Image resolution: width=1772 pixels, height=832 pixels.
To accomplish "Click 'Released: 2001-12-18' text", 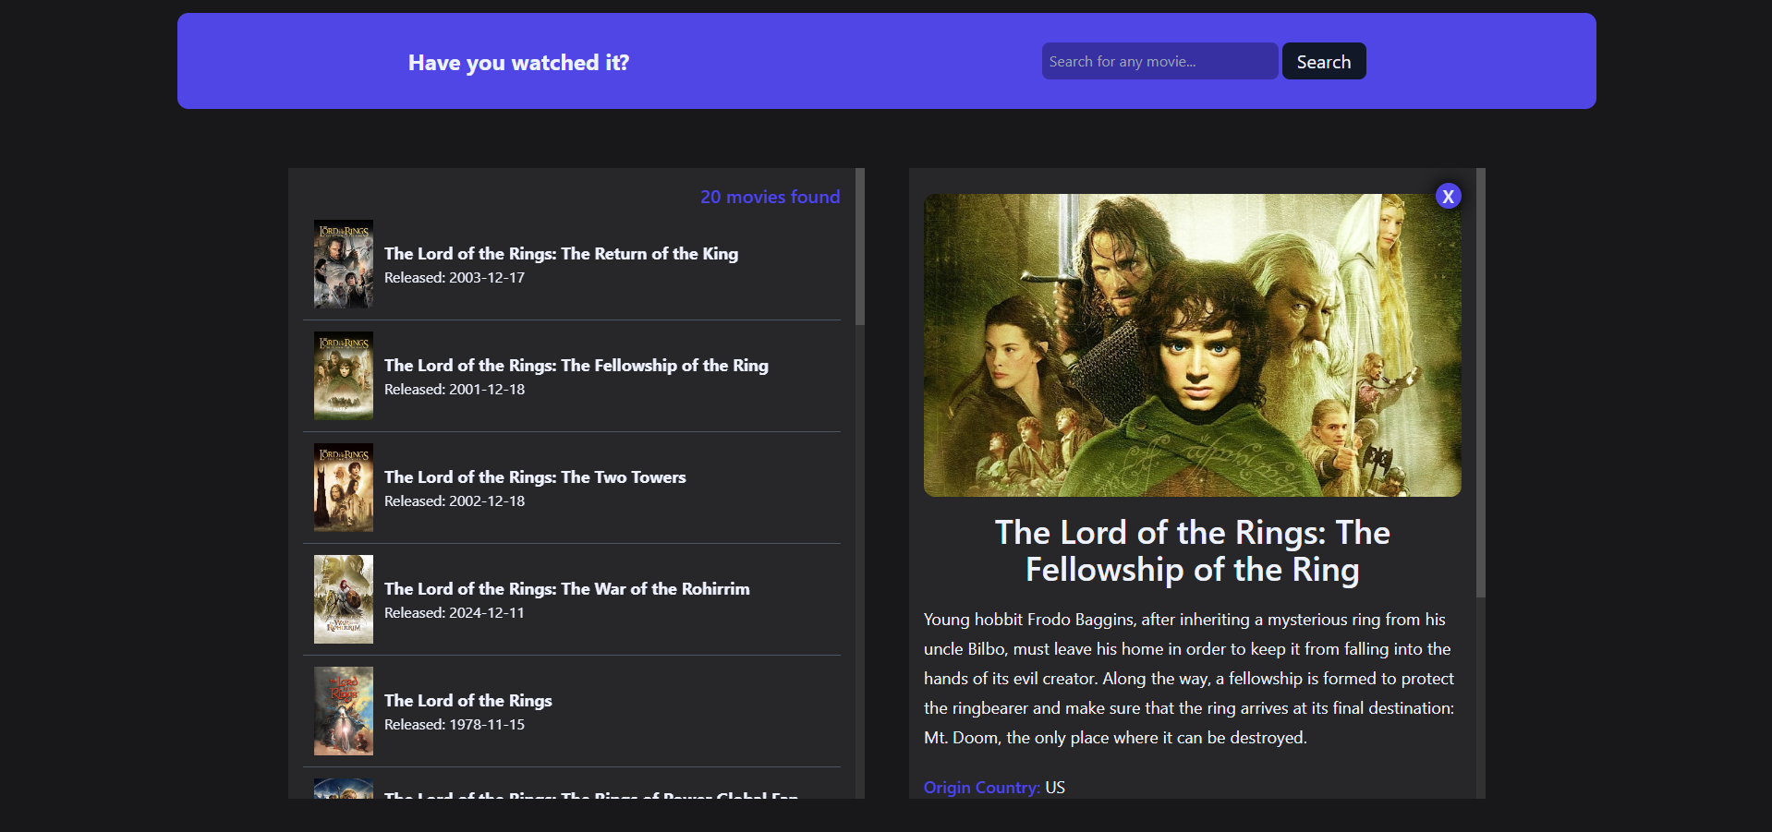I will coord(455,389).
